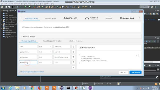Switch to Eclipse from the taskbar
Image resolution: width=160 pixels, height=90 pixels.
pyautogui.click(x=62, y=88)
